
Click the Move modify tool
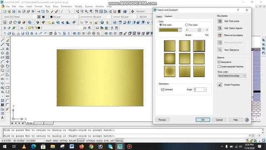(7, 62)
